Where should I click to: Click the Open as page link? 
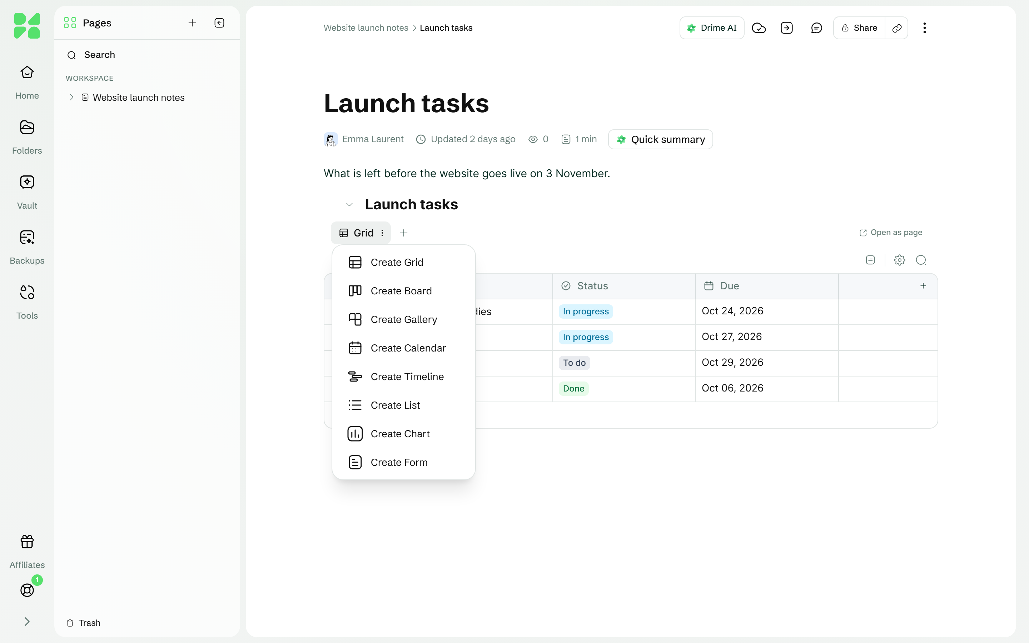point(891,233)
